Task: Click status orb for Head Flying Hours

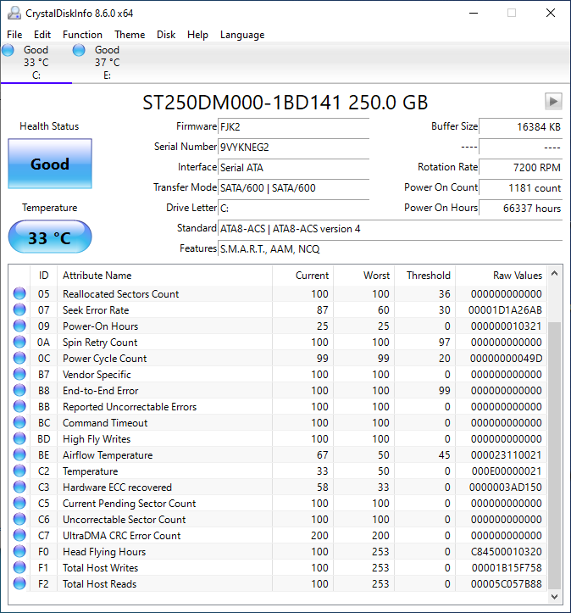Action: click(x=19, y=552)
